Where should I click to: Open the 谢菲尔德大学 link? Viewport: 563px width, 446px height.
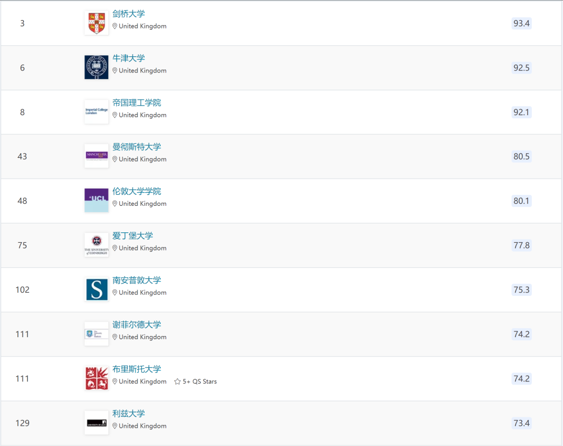click(x=137, y=325)
